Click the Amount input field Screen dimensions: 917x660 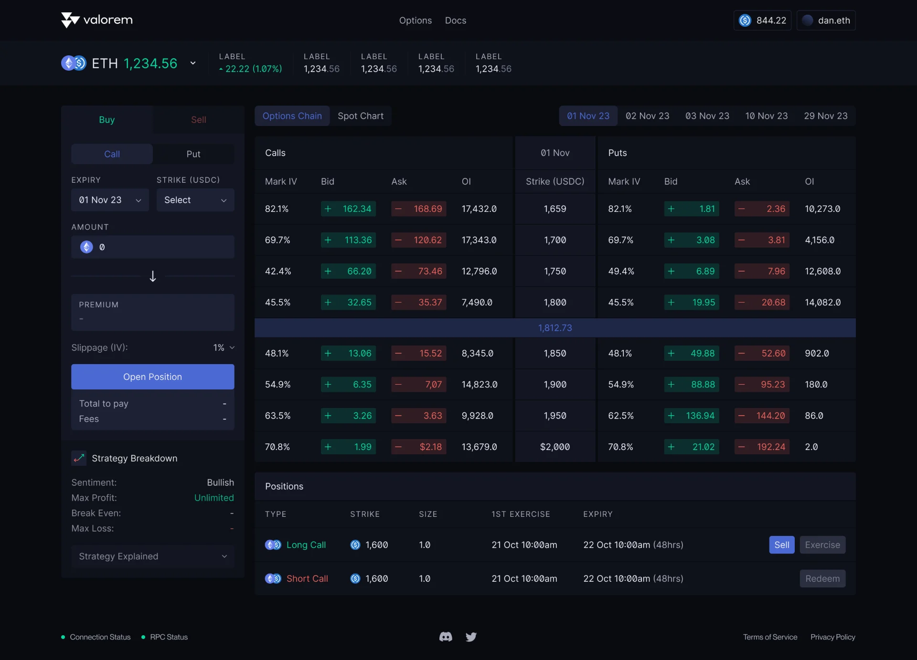click(x=153, y=247)
